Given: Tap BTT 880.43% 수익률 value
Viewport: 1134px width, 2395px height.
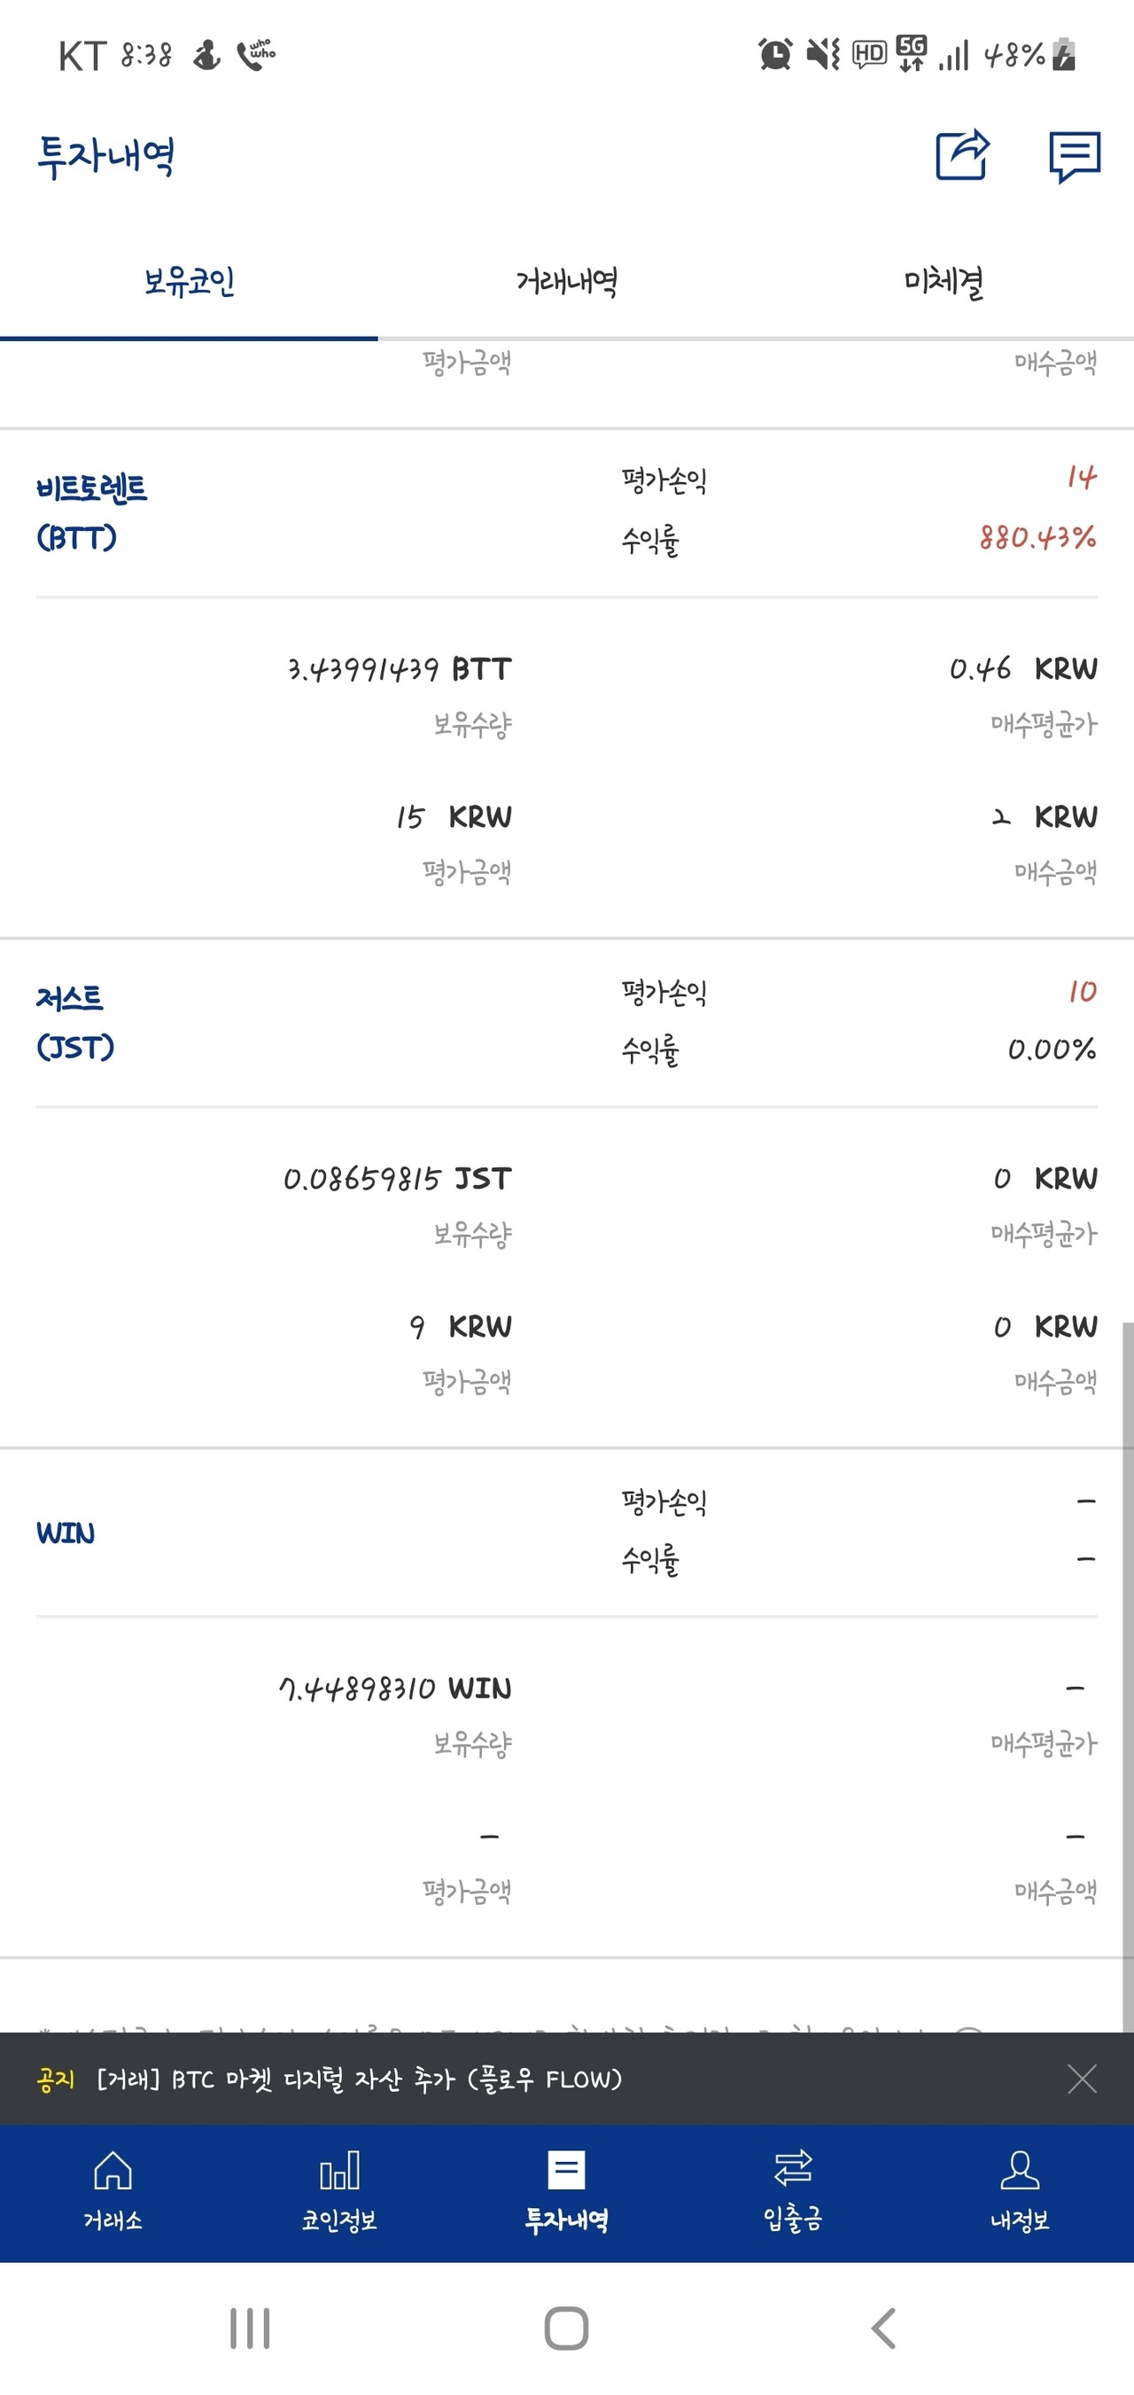Looking at the screenshot, I should [1037, 537].
